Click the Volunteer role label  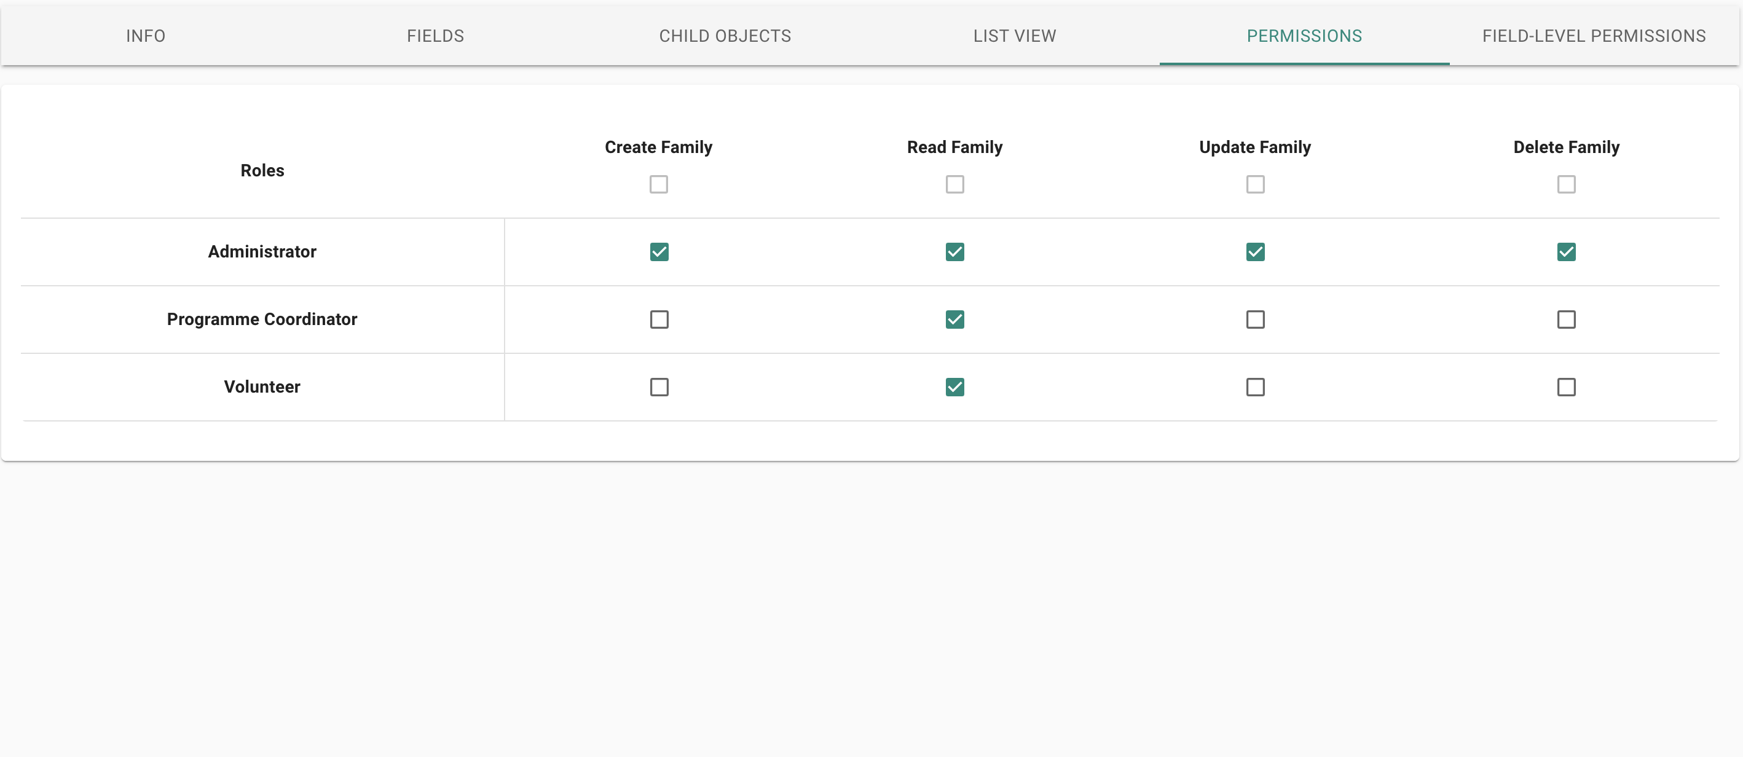[x=262, y=387]
